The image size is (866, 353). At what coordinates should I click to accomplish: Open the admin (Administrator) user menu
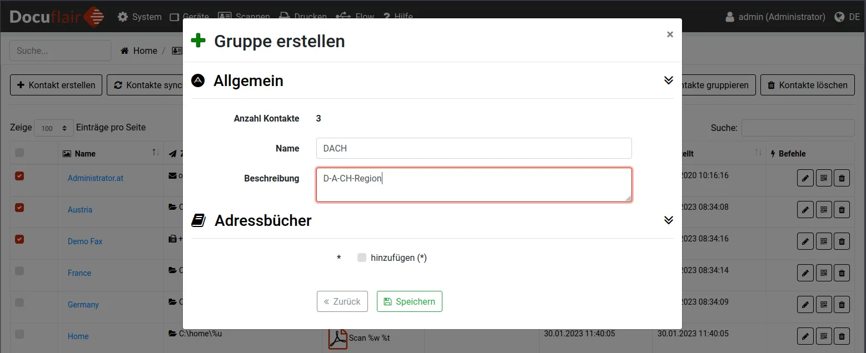[775, 17]
